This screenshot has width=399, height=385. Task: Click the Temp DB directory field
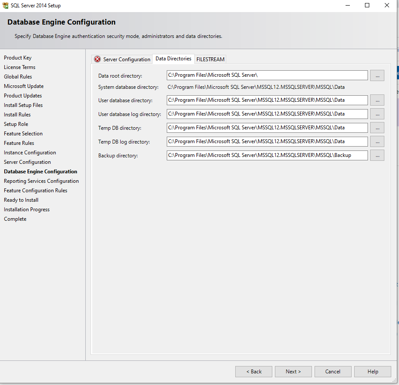pyautogui.click(x=267, y=128)
